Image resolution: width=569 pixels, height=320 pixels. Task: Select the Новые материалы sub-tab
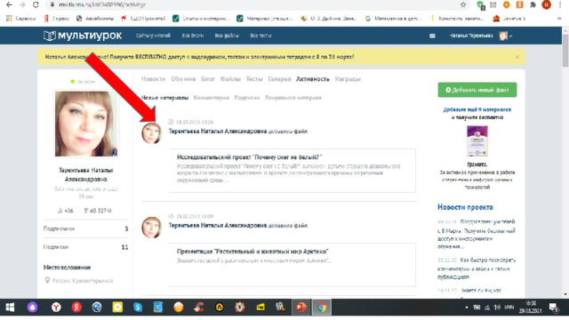(x=164, y=98)
